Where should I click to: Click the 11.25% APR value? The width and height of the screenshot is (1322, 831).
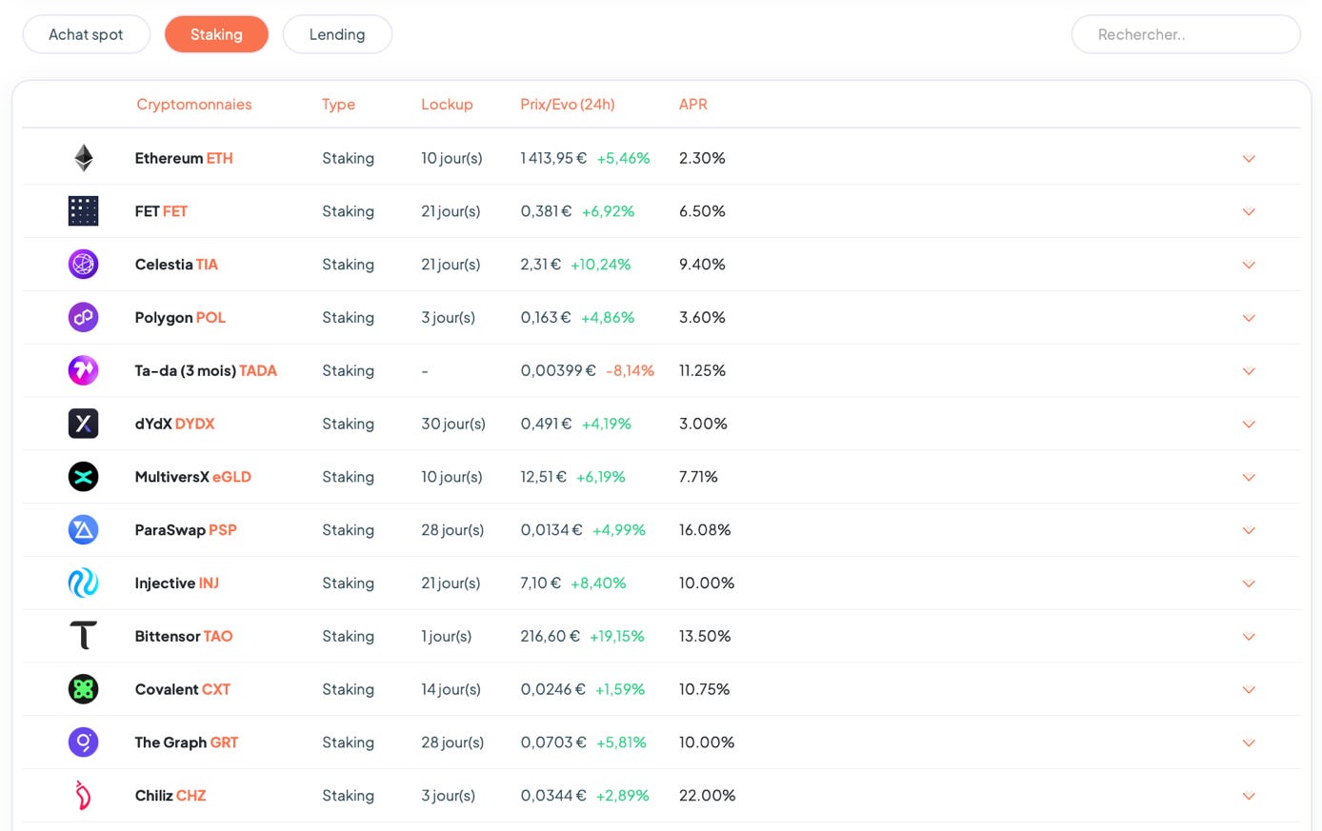(702, 370)
